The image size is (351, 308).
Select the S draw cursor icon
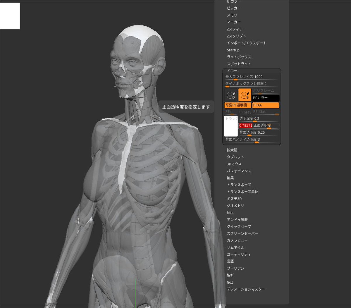(245, 95)
